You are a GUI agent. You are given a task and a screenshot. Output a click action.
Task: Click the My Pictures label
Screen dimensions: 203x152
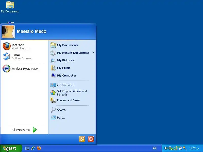point(65,60)
